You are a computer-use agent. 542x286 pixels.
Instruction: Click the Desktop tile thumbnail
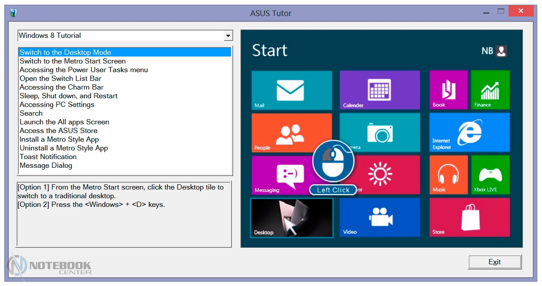point(291,218)
